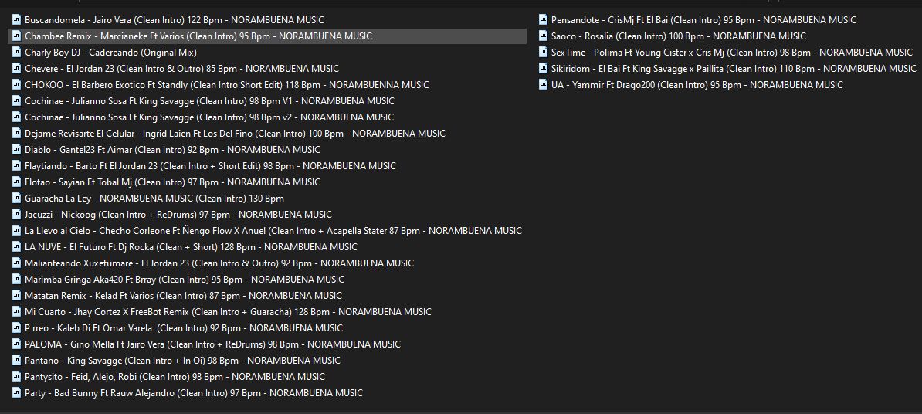Click the file icon of Pantysito - Feid
Image resolution: width=922 pixels, height=414 pixels.
click(x=16, y=377)
